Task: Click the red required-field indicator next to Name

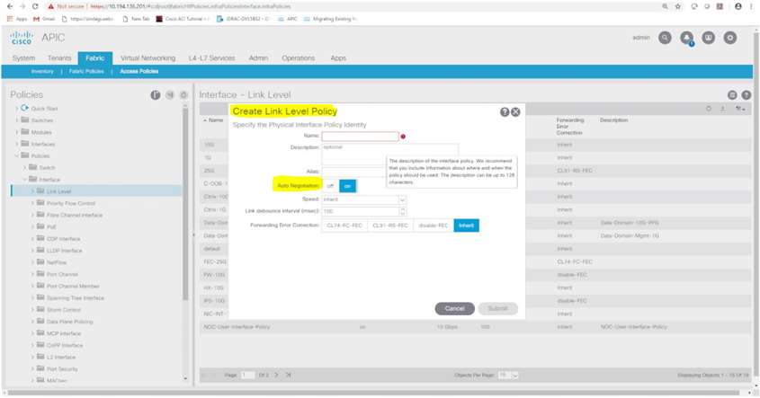Action: tap(403, 137)
